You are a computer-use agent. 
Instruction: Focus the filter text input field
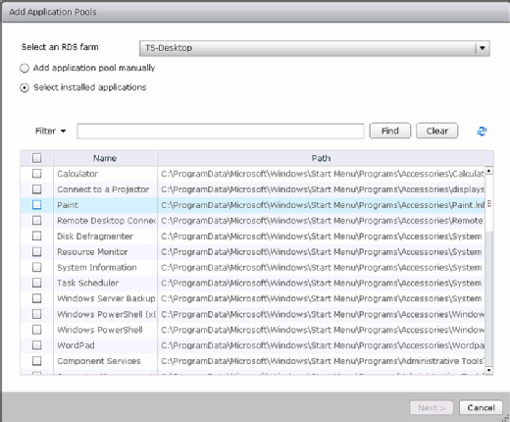pyautogui.click(x=221, y=132)
